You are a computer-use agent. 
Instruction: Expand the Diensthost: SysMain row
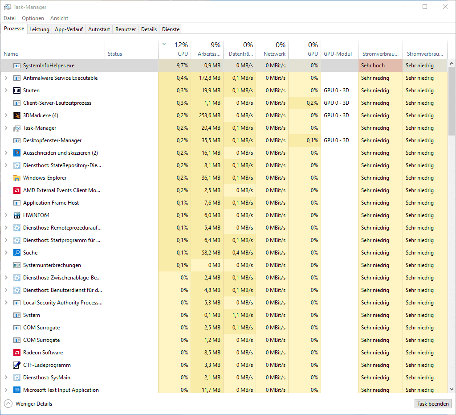[x=6, y=378]
